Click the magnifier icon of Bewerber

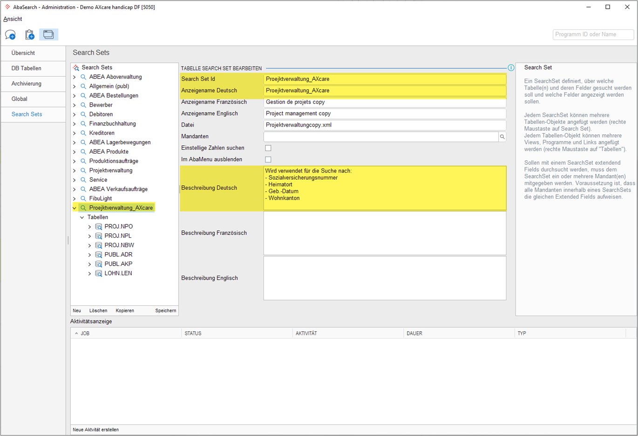click(83, 105)
